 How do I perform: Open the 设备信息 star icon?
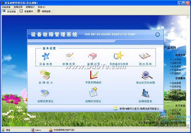click(x=46, y=56)
